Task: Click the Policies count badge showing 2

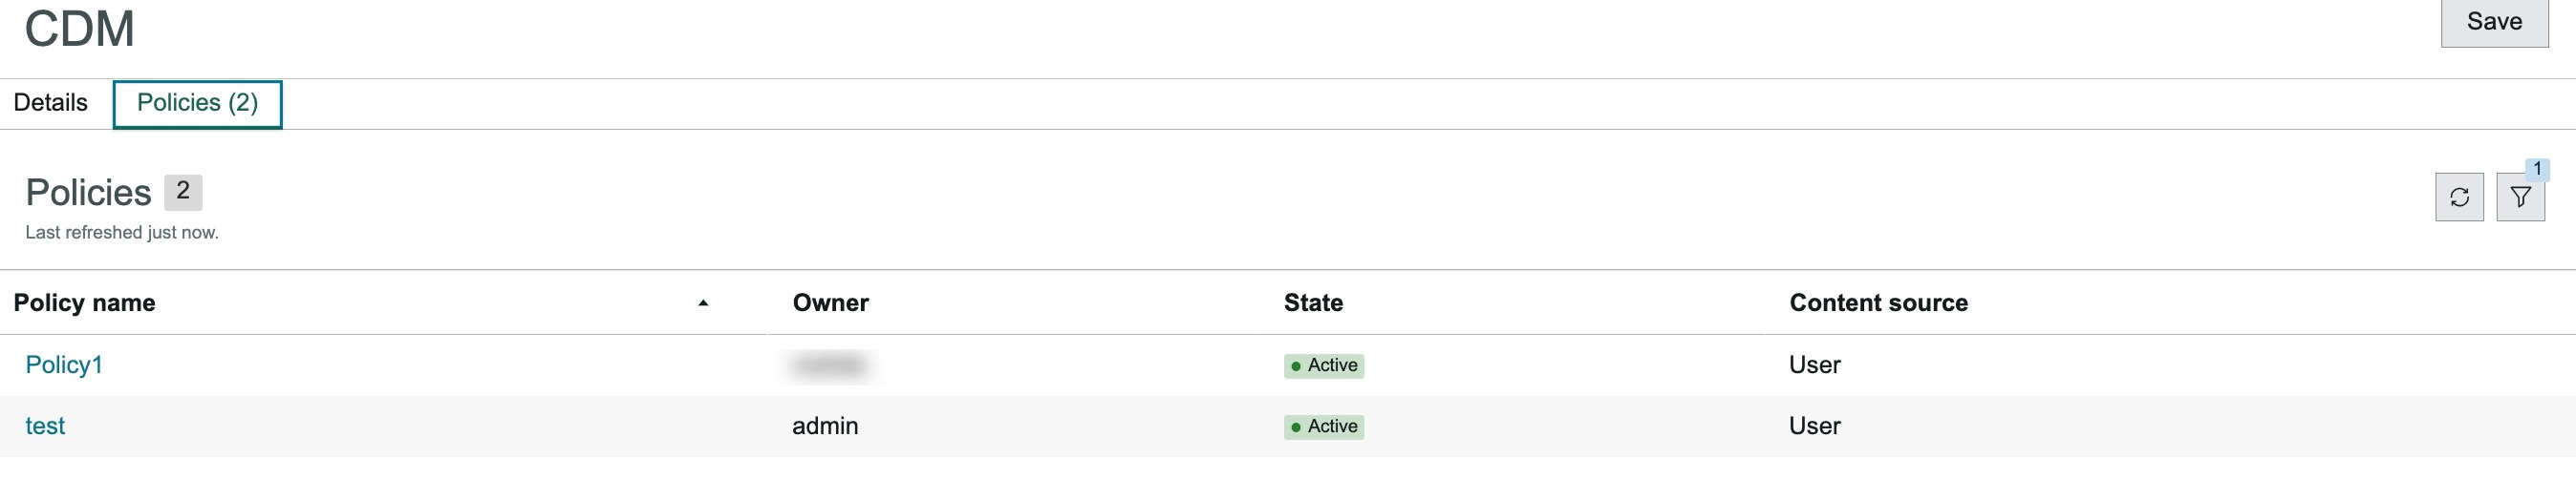Action: 183,192
